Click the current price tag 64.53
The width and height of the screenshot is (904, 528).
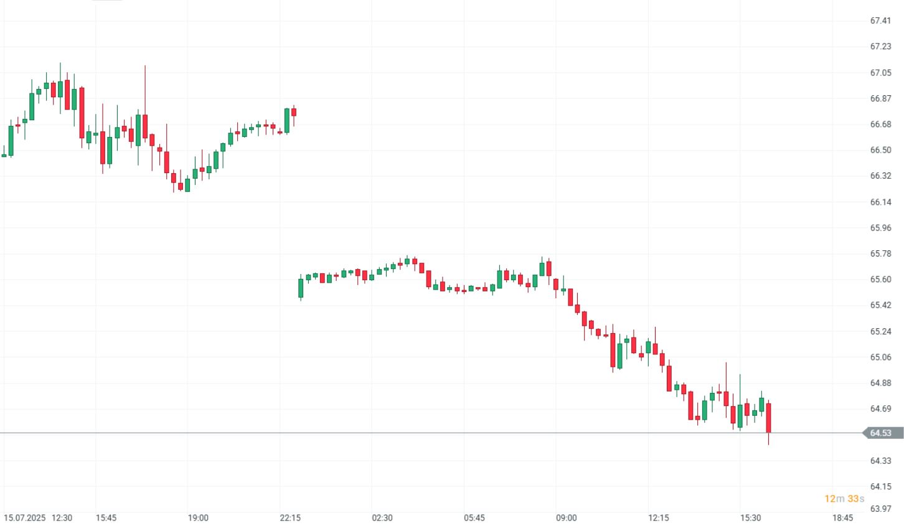pyautogui.click(x=880, y=433)
